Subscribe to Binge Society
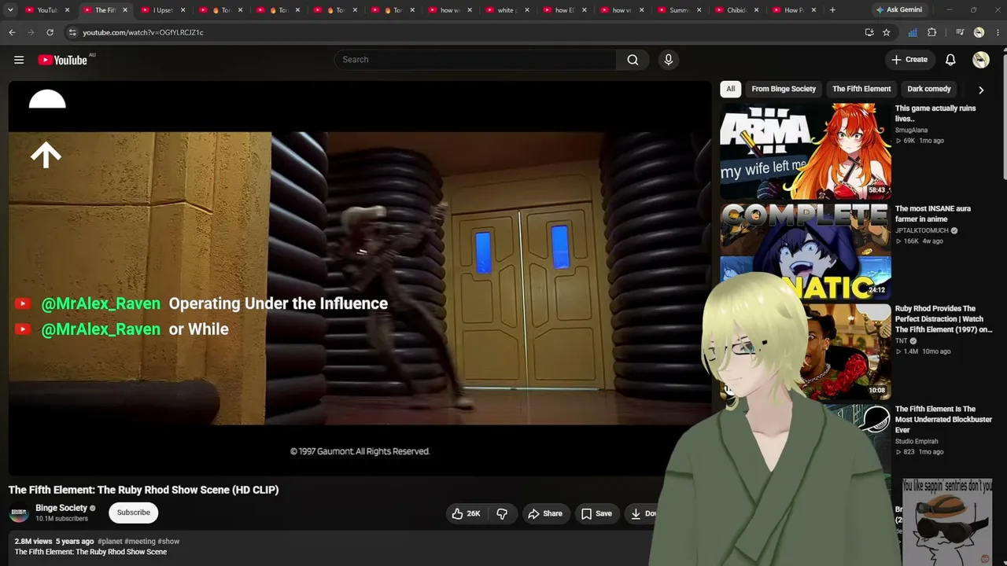Viewport: 1007px width, 566px height. click(x=133, y=513)
